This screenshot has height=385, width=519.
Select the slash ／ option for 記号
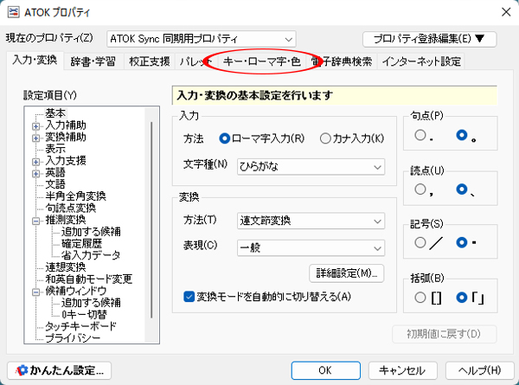tap(420, 242)
